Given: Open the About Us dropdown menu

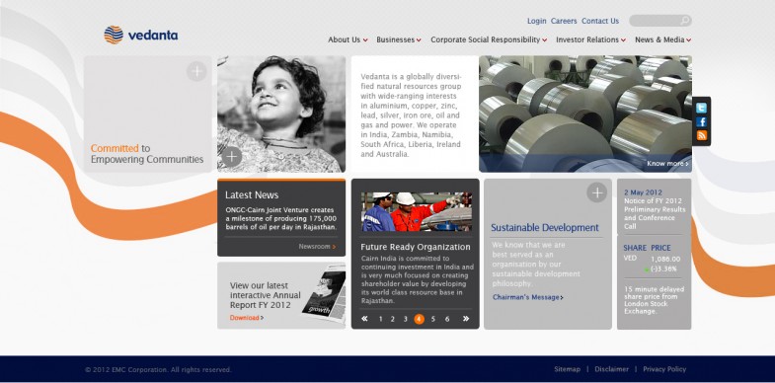Looking at the screenshot, I should [348, 39].
